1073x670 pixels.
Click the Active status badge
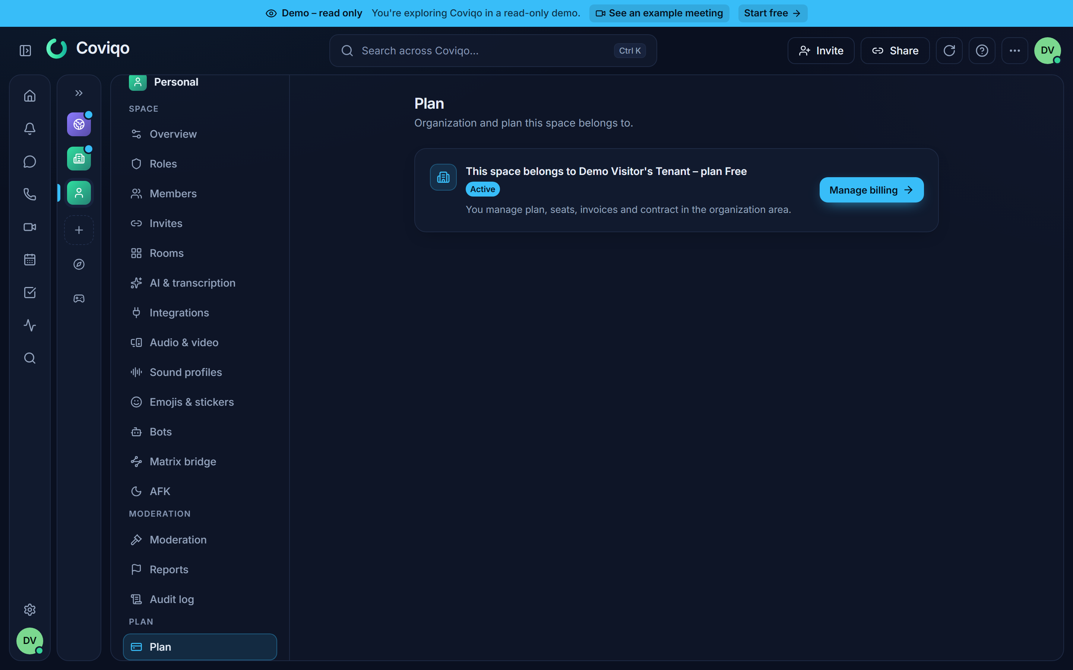pyautogui.click(x=482, y=189)
